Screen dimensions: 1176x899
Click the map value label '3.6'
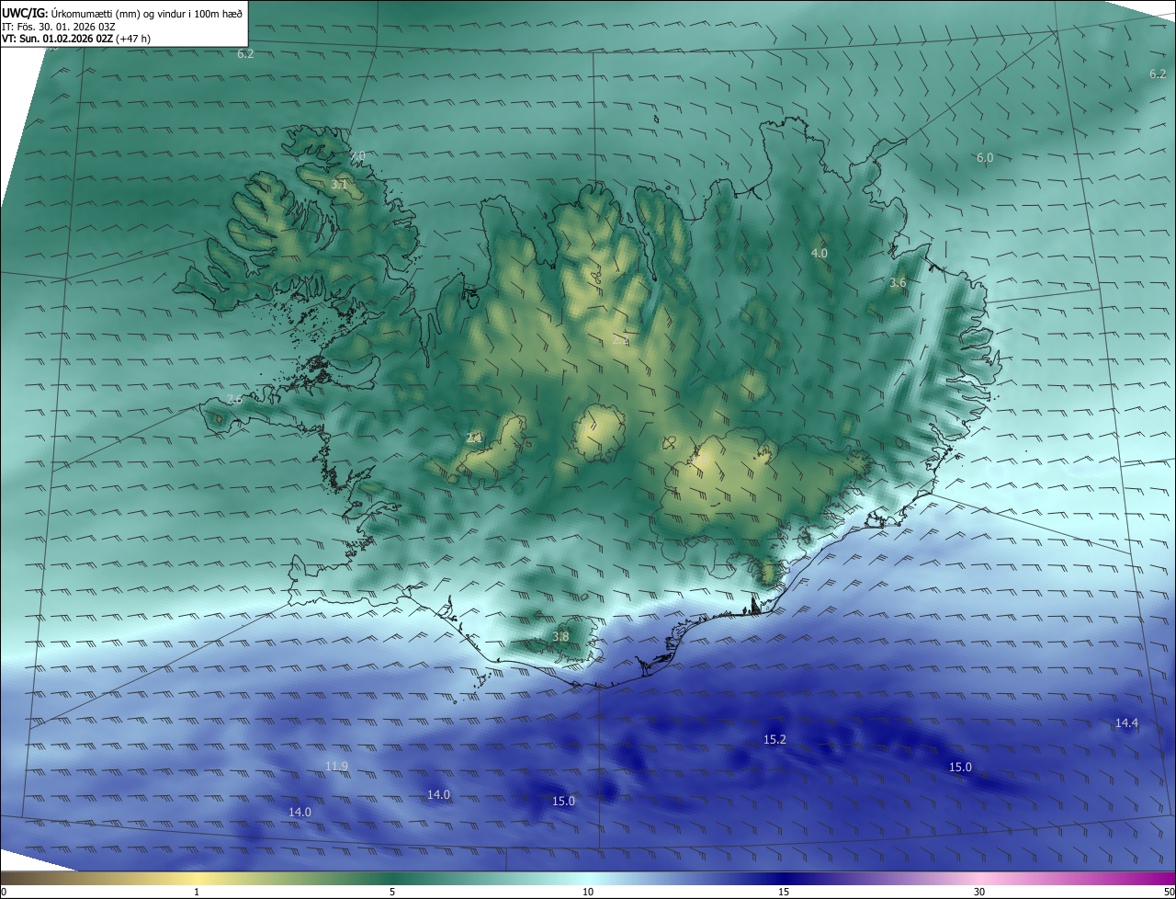[x=898, y=283]
